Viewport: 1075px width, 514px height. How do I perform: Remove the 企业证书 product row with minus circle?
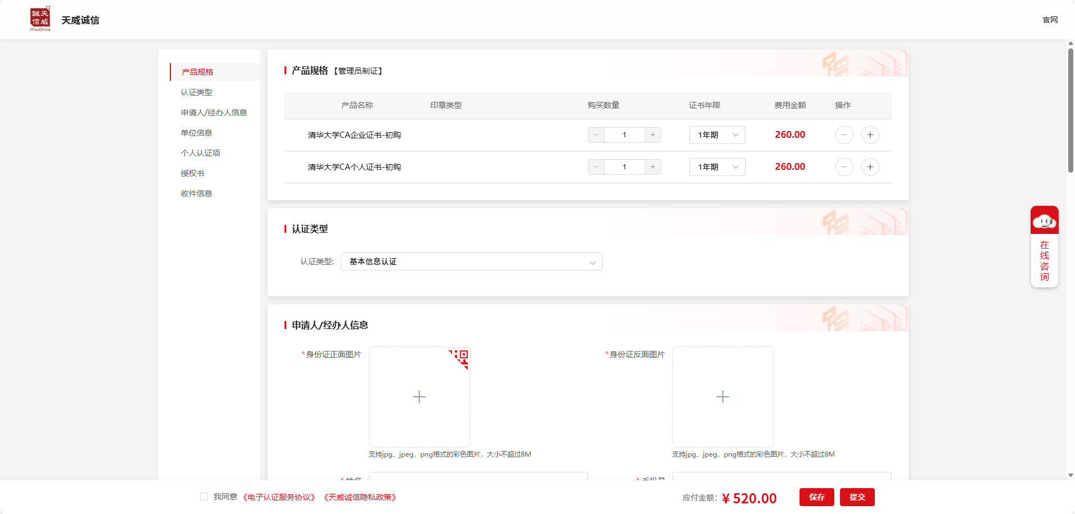tap(844, 135)
